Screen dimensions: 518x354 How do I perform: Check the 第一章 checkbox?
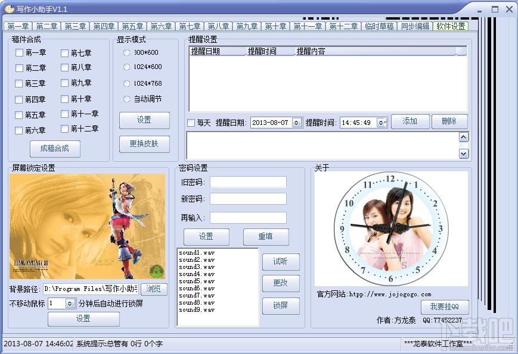[19, 53]
